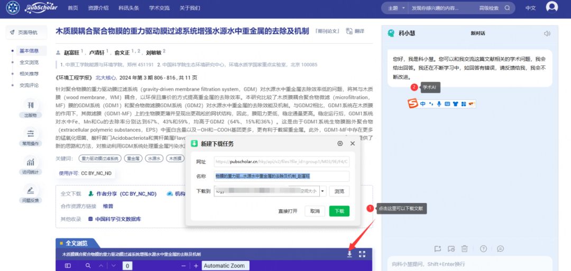This screenshot has width=571, height=271.
Task: Click the Sogou soft keyboard icon
Action: tap(447, 104)
